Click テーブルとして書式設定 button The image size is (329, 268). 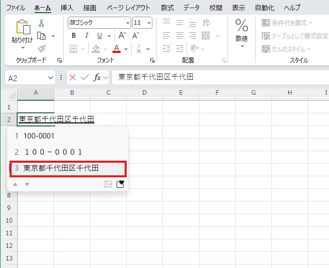(295, 36)
